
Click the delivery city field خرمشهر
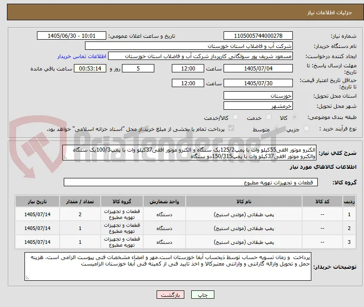pos(258,106)
